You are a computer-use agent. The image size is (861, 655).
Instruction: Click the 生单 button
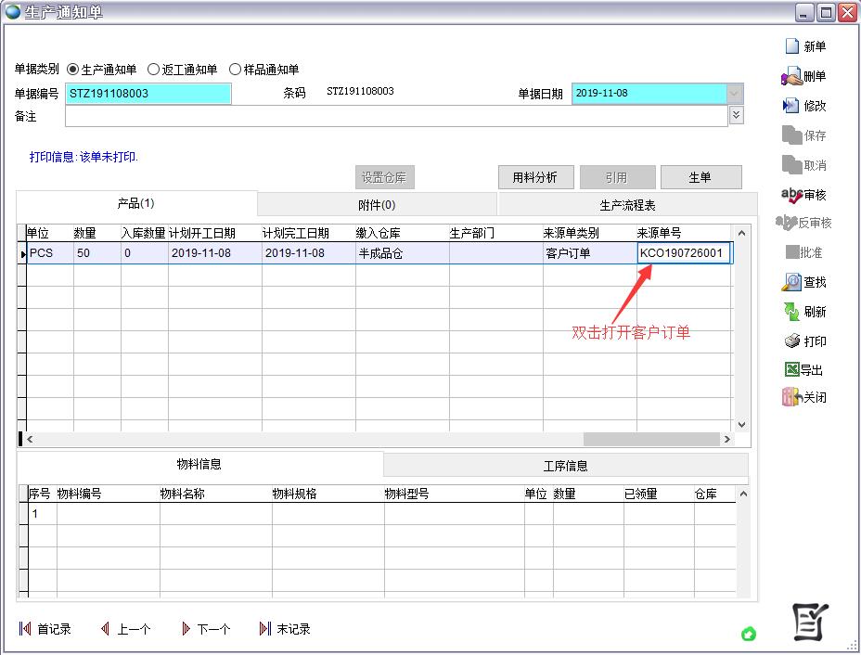(x=700, y=177)
